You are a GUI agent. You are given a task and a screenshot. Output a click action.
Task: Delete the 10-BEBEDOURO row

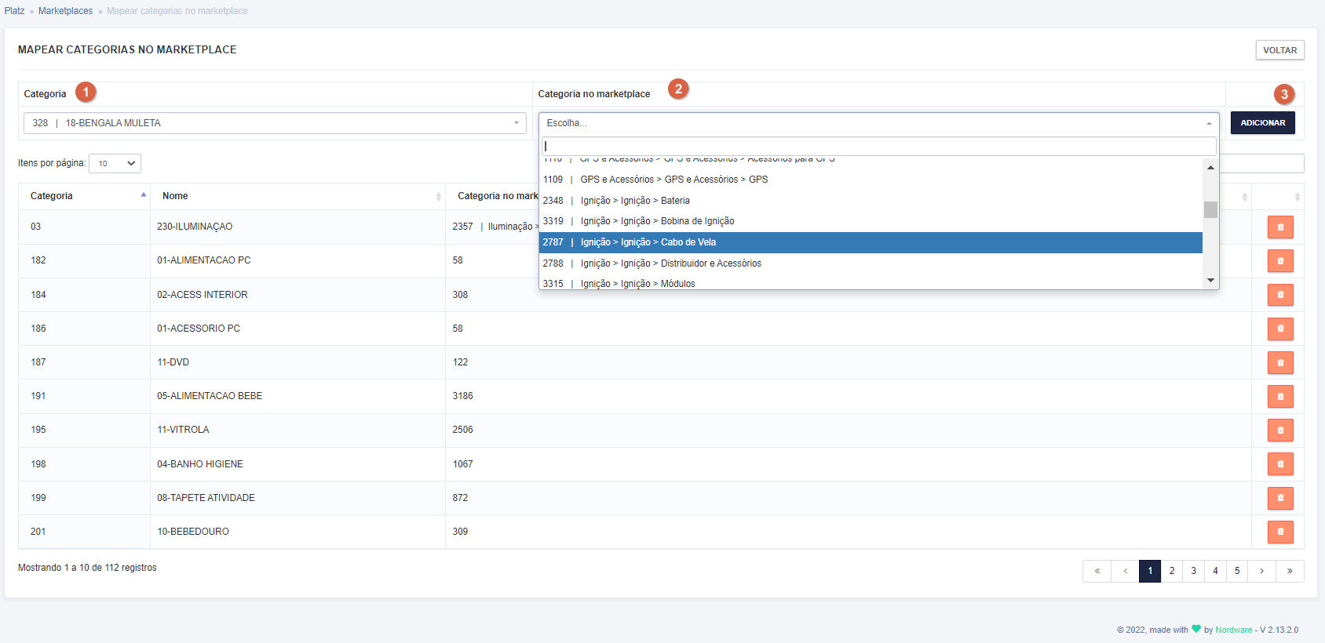pyautogui.click(x=1280, y=532)
